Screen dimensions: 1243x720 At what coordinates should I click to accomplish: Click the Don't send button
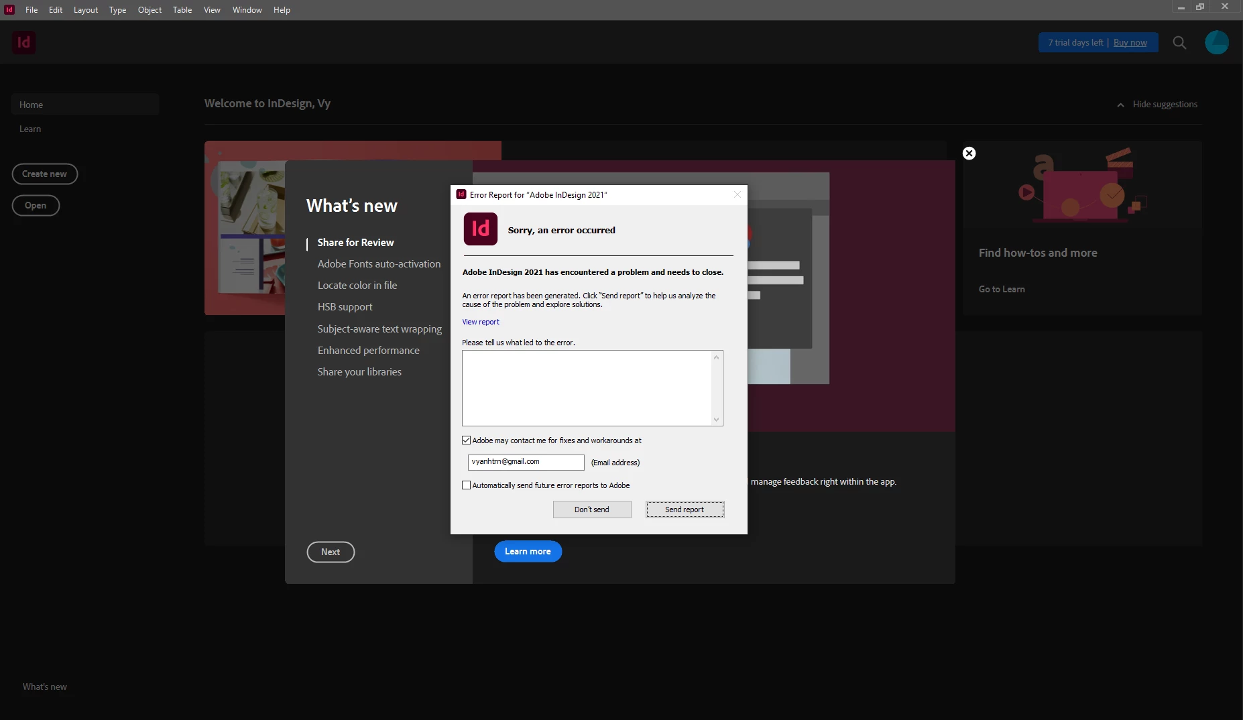point(592,509)
